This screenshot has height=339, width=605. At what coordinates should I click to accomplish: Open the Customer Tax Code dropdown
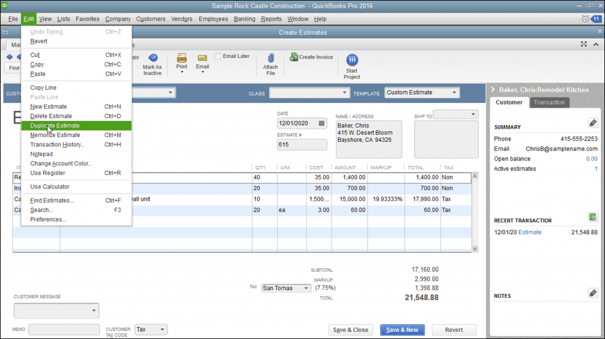pyautogui.click(x=162, y=330)
